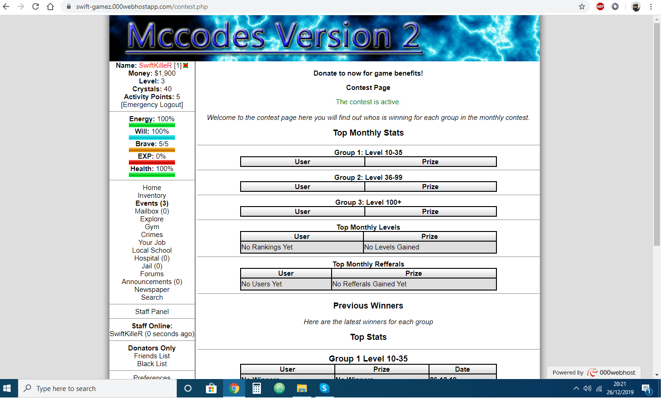Click the browser home icon
This screenshot has height=415, width=665.
click(x=50, y=6)
